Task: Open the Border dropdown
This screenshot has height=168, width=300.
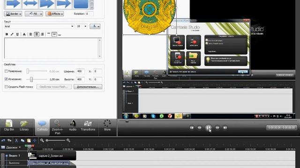Action: (13, 14)
